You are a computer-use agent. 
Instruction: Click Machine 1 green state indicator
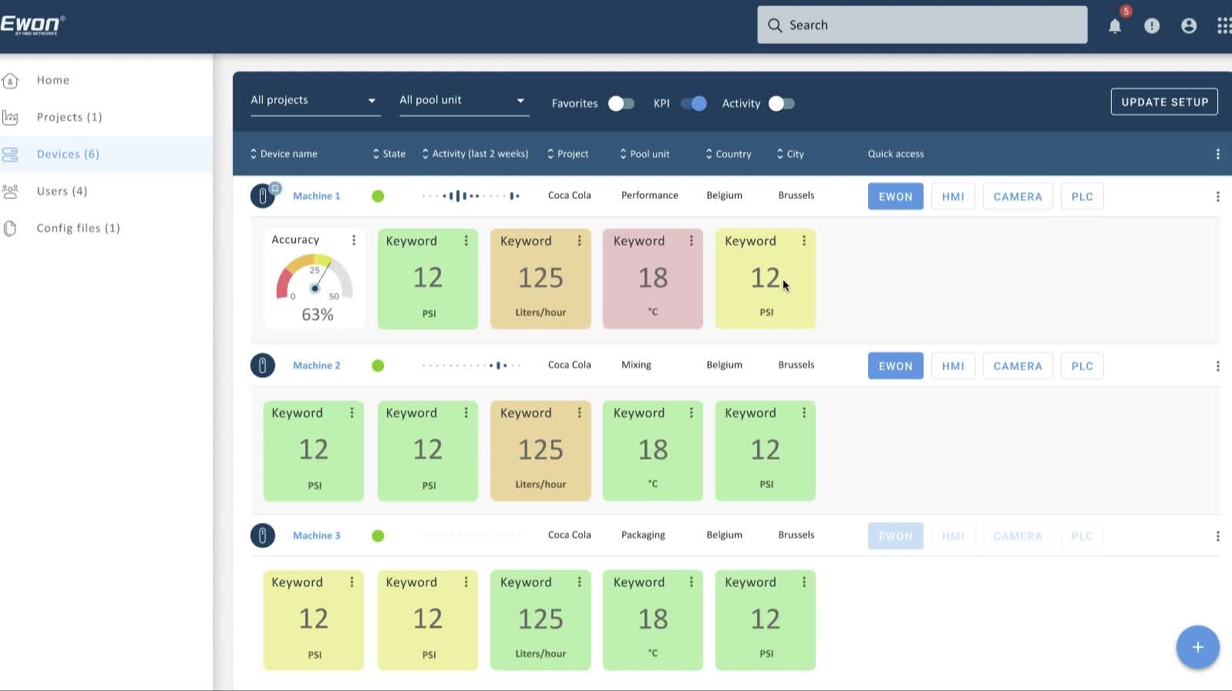[378, 196]
